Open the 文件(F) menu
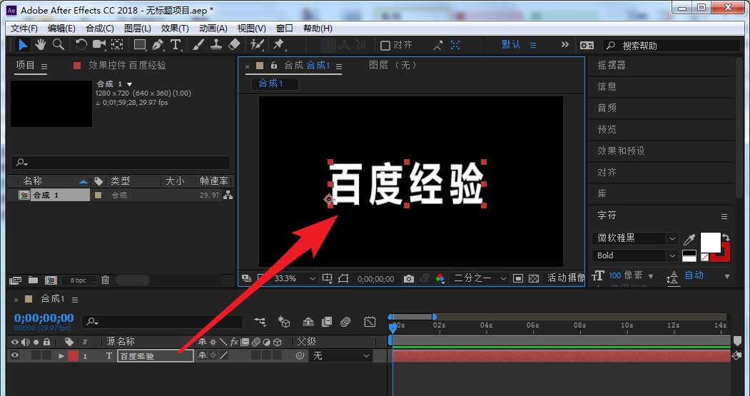The image size is (750, 396). click(x=24, y=29)
